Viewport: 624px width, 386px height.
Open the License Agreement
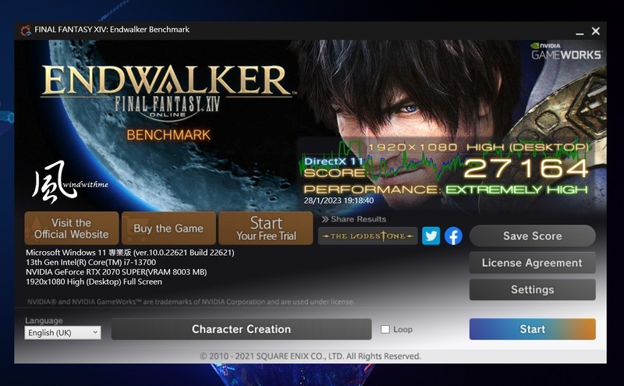(533, 263)
